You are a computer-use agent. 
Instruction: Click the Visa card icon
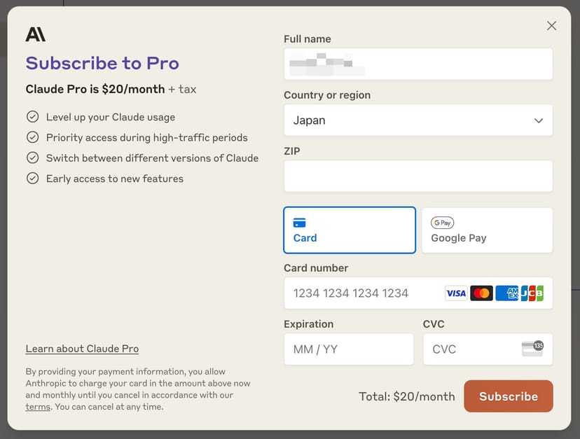click(x=455, y=293)
